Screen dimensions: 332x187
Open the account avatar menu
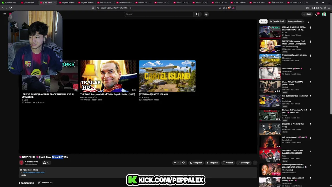click(324, 14)
